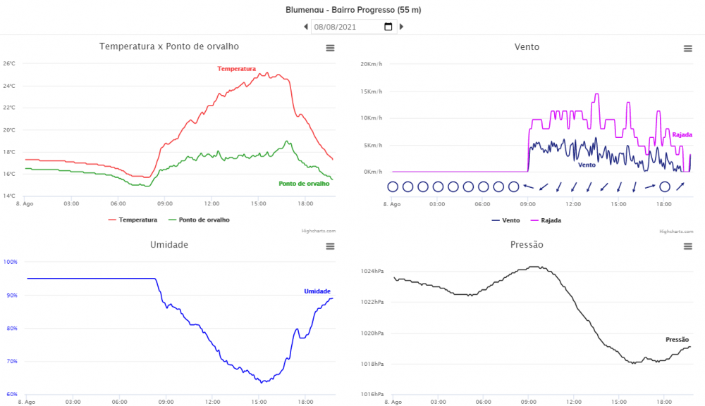
Task: Go to the previous day arrow
Action: [x=306, y=27]
